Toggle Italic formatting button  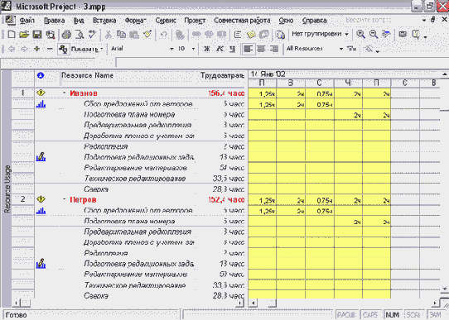click(220, 49)
